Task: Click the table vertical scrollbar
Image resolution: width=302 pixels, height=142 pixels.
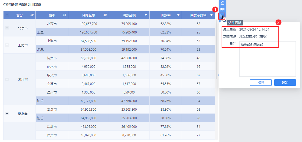Action: coord(216,50)
